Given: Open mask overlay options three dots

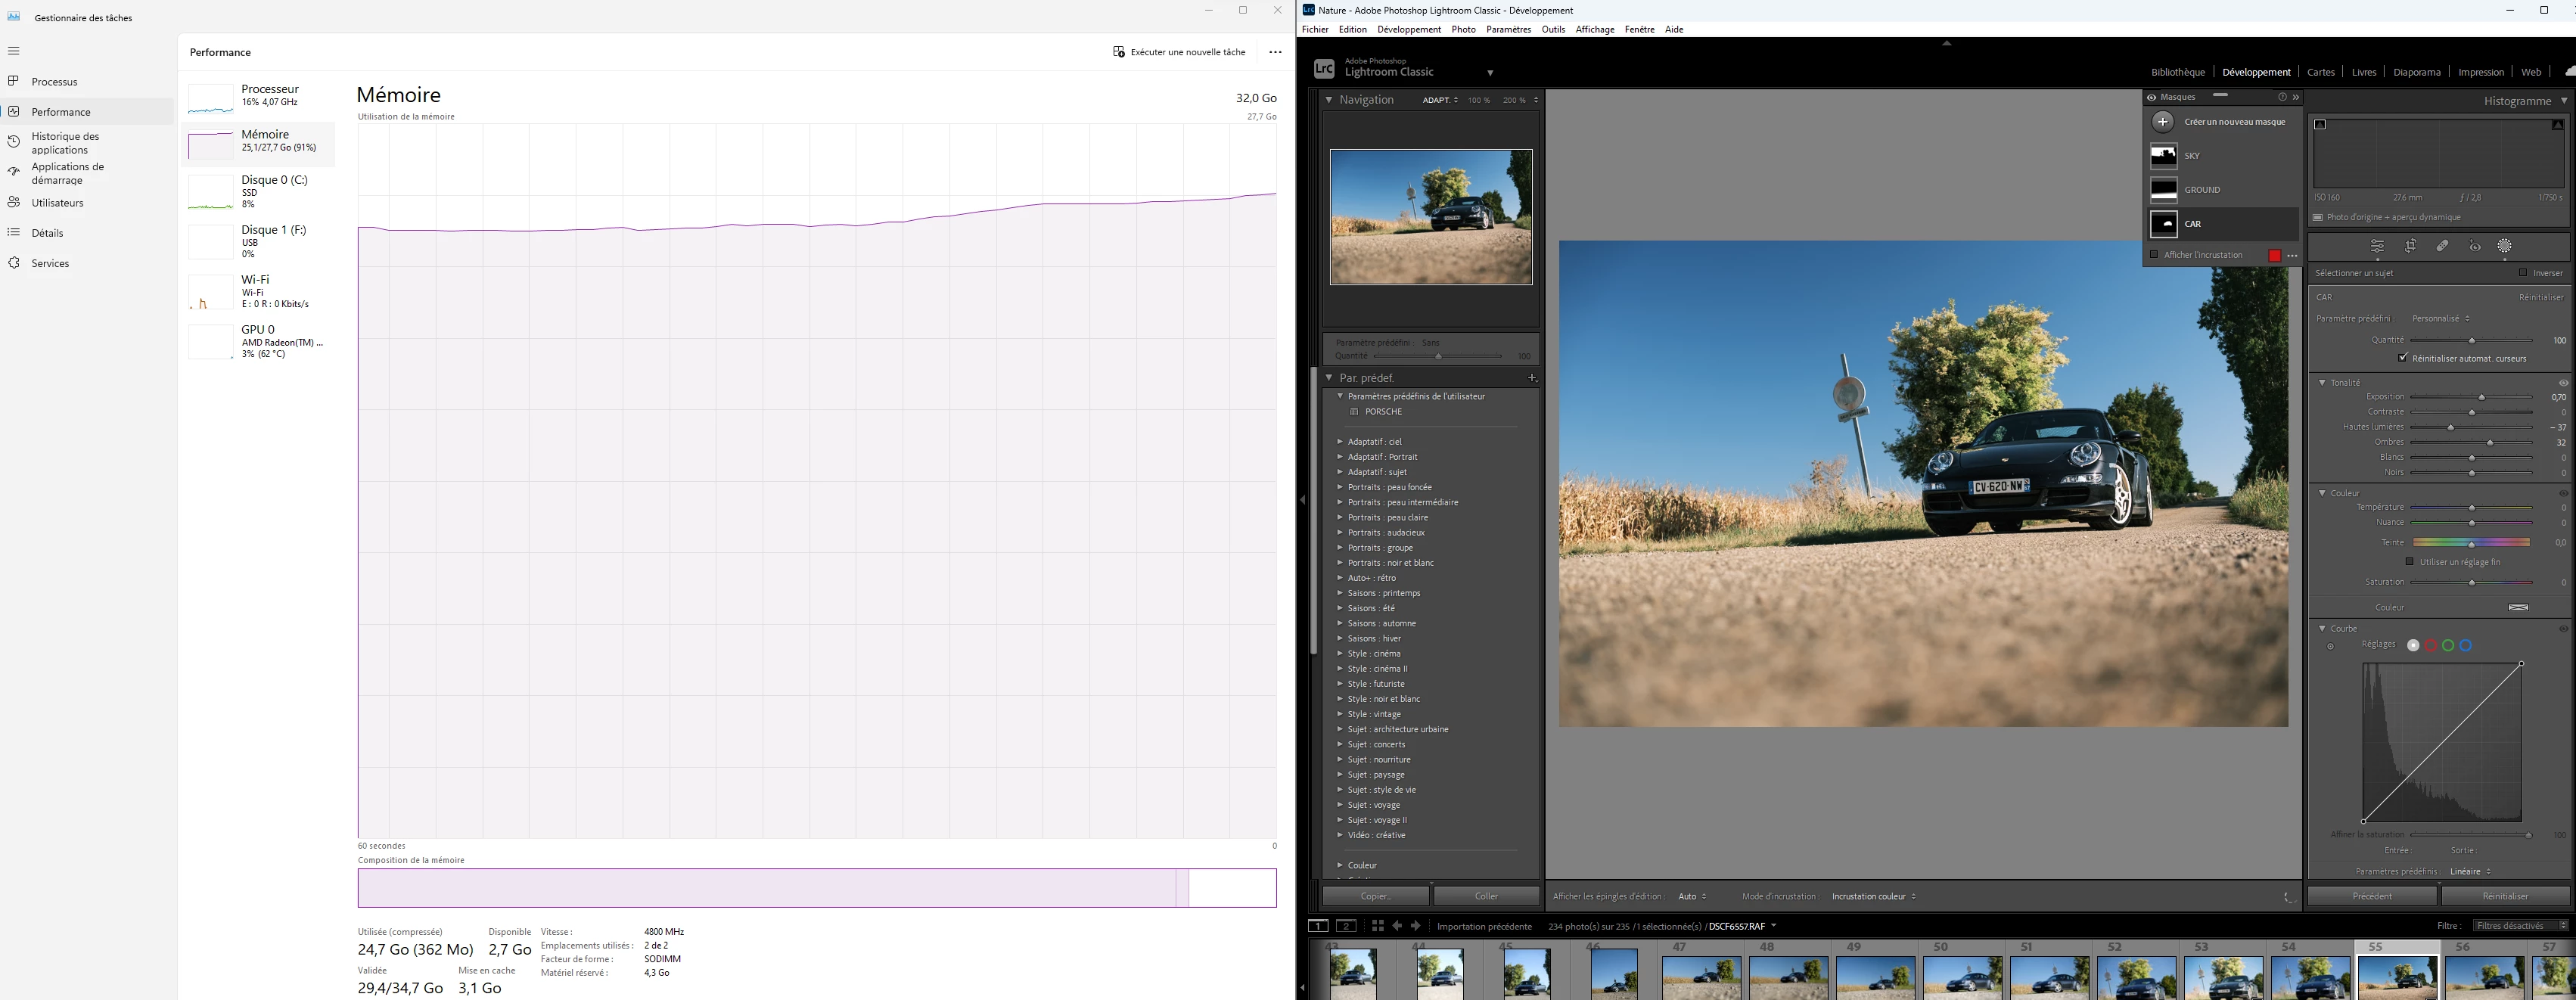Looking at the screenshot, I should coord(2292,256).
